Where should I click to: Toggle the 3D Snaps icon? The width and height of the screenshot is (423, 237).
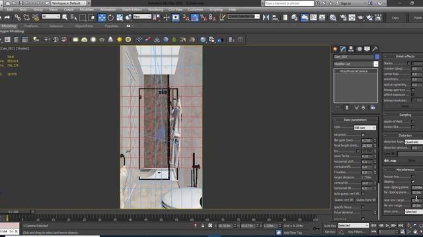[186, 18]
